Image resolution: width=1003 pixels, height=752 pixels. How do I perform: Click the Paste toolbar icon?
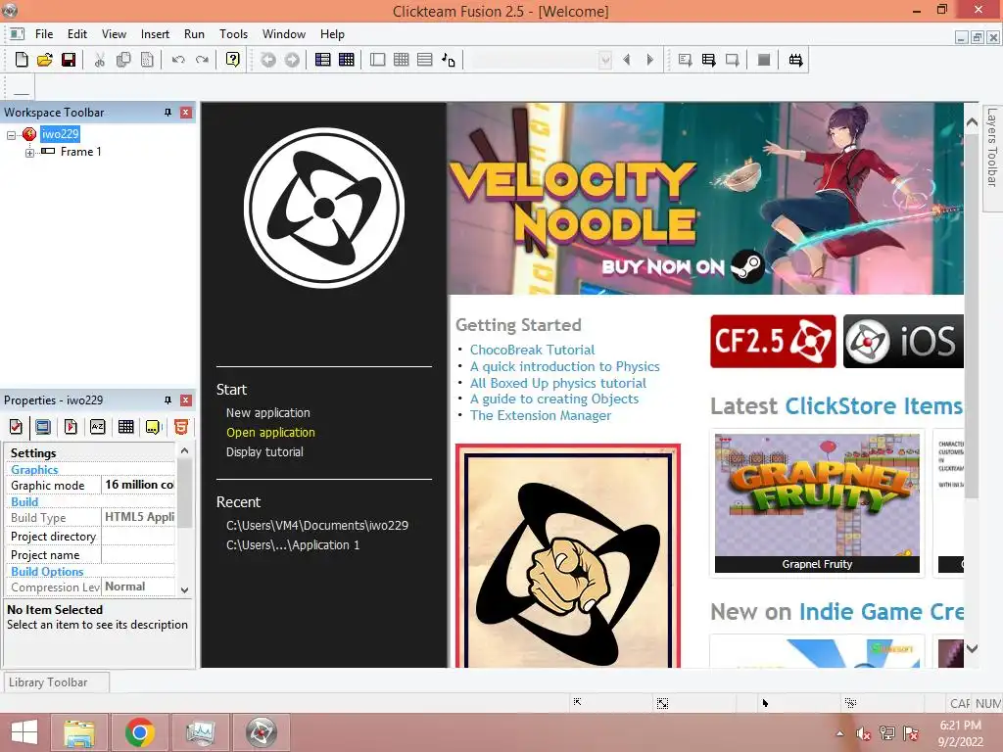(147, 60)
